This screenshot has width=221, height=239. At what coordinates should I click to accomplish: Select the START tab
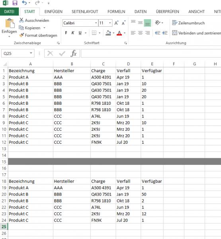click(29, 12)
